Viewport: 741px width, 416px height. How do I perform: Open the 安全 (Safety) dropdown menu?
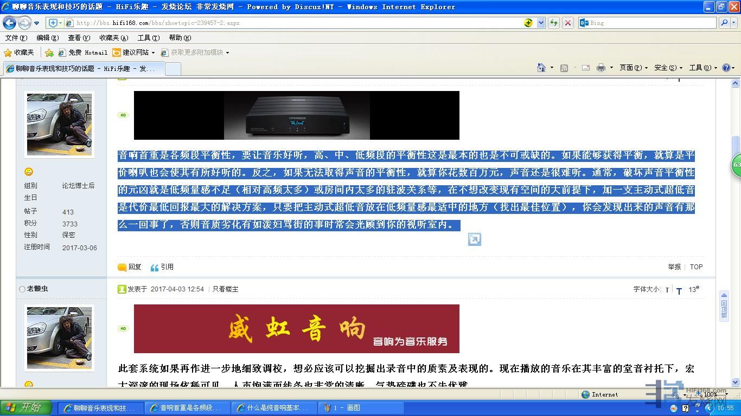(x=668, y=68)
